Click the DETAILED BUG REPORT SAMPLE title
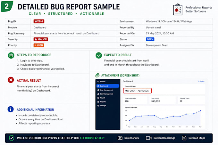Screen dimensions: 218x145 click(69, 7)
